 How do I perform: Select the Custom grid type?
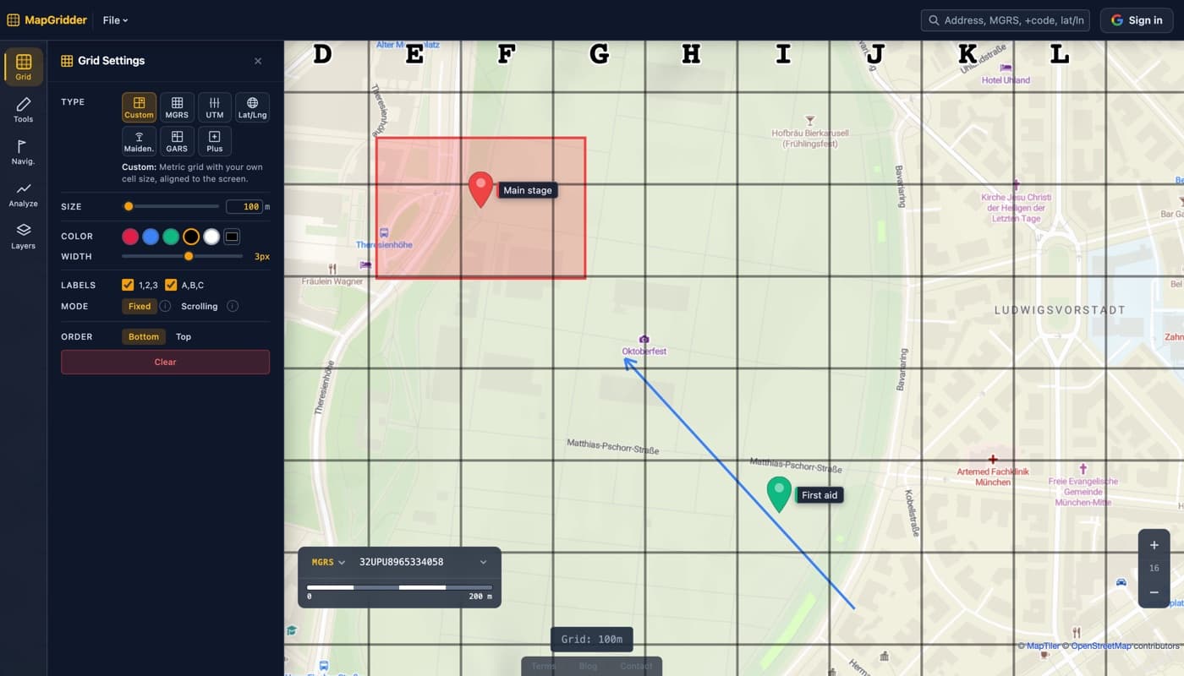[139, 107]
